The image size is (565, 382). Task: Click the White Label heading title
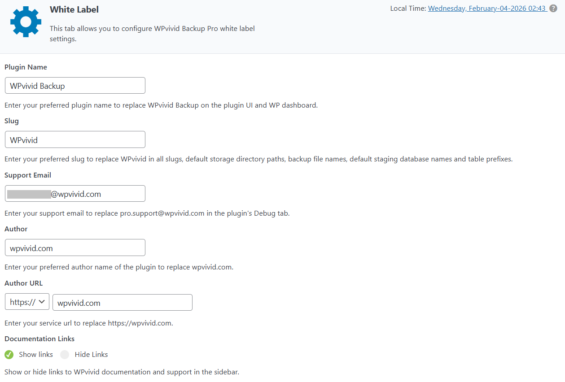(74, 9)
